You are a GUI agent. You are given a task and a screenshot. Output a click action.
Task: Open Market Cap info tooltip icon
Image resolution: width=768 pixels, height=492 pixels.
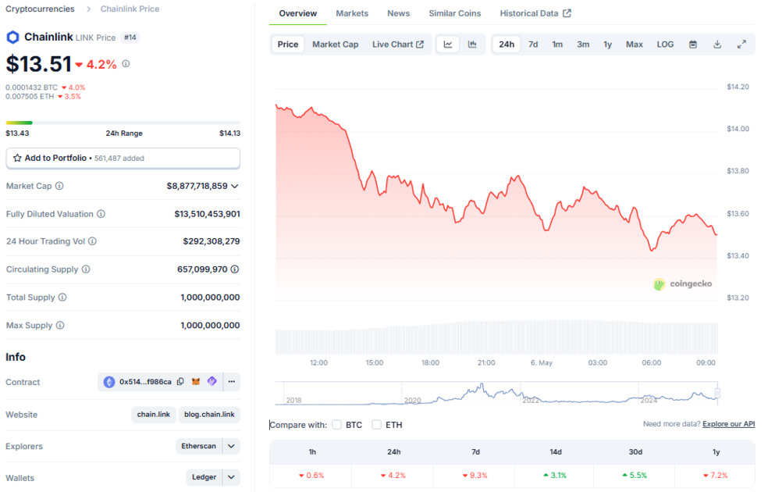click(x=59, y=186)
